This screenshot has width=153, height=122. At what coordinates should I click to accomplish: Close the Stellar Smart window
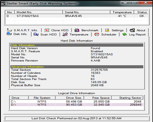click(146, 2)
